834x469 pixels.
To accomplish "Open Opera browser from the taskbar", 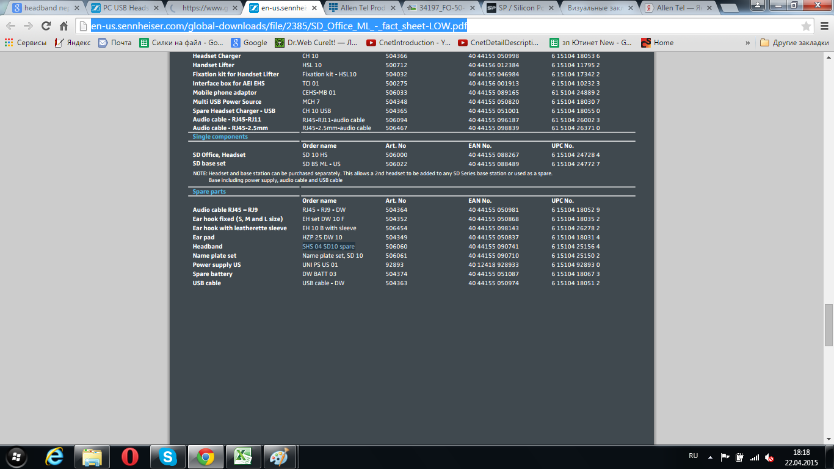I will point(129,457).
